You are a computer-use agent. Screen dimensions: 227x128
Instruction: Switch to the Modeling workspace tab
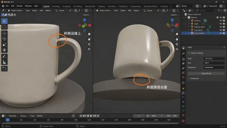point(56,6)
